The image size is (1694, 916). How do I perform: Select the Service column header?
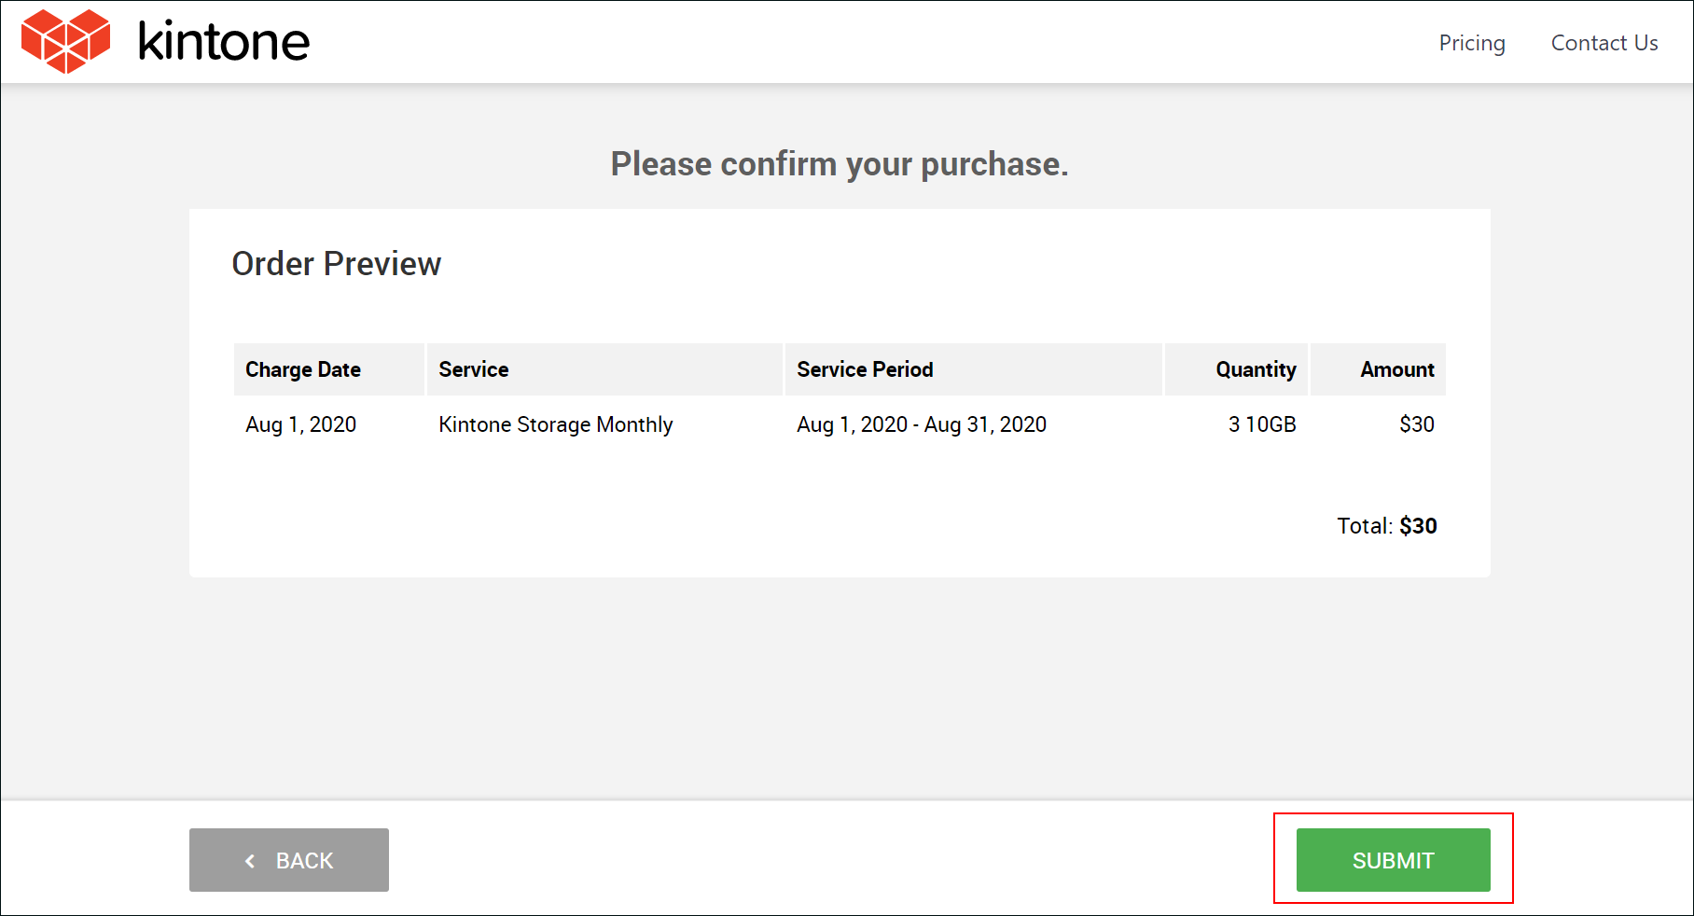[x=473, y=369]
